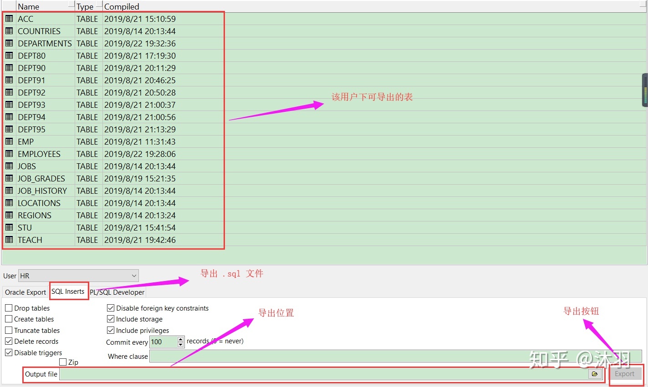The width and height of the screenshot is (648, 387).
Task: Click compiled date 2019/8/22 19:32:36
Action: [140, 43]
